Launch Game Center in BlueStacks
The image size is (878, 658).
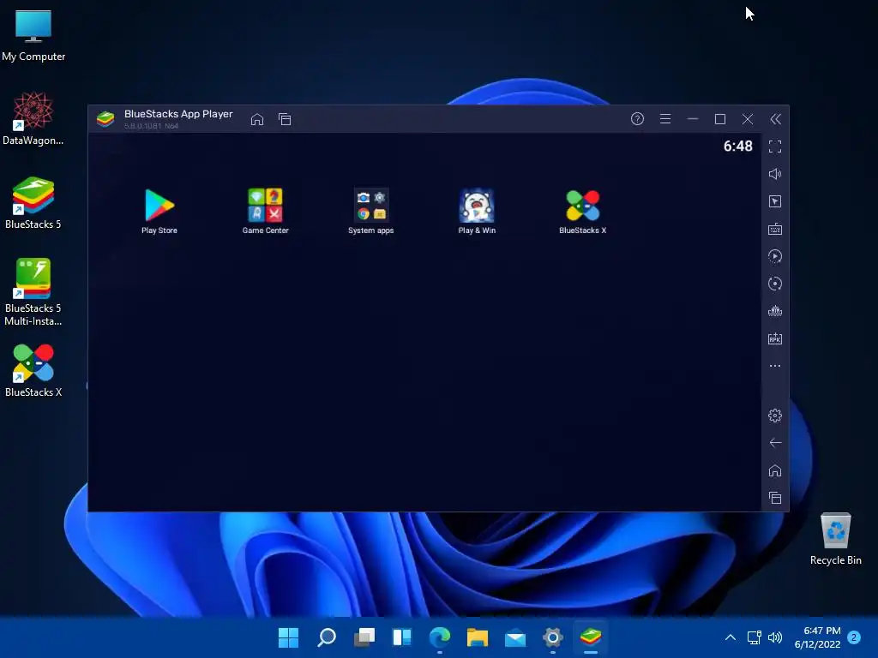pos(266,211)
